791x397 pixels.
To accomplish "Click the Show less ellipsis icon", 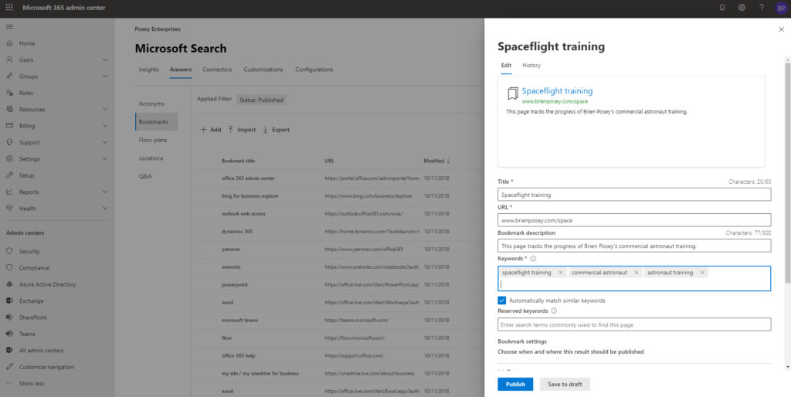I will (x=9, y=383).
